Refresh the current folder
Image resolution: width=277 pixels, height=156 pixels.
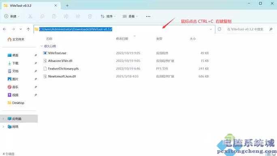point(219,29)
